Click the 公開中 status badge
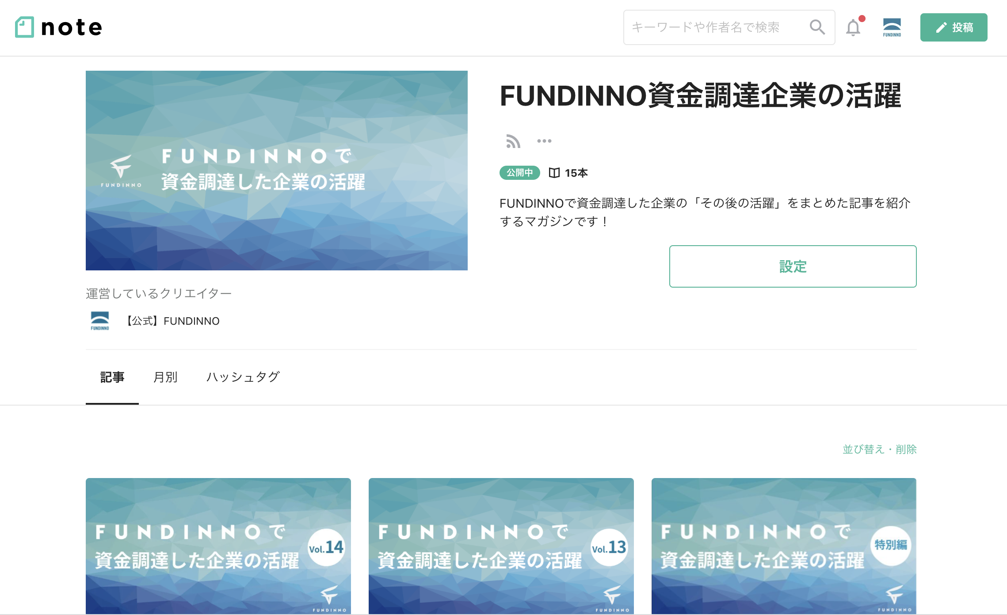Image resolution: width=1007 pixels, height=615 pixels. (520, 173)
